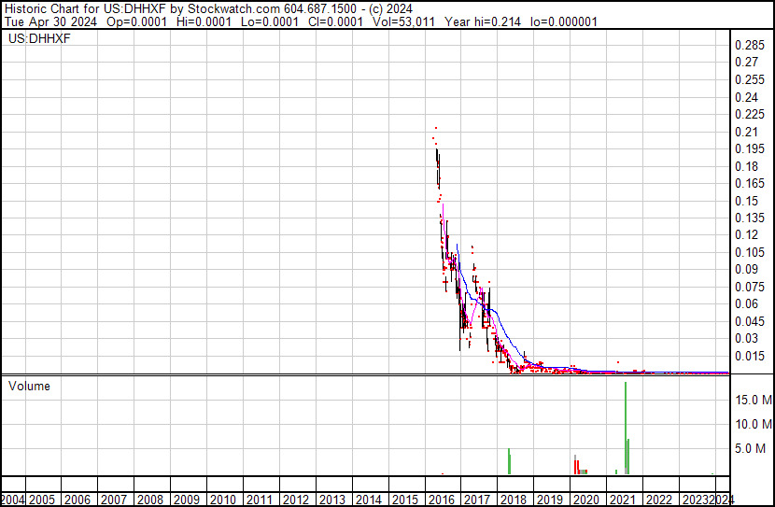Click the Tue Apr 30 2024 date
The image size is (775, 507).
51,21
